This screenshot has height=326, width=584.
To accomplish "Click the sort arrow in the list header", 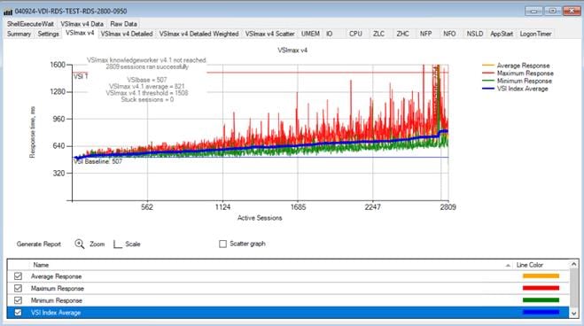I will click(508, 266).
